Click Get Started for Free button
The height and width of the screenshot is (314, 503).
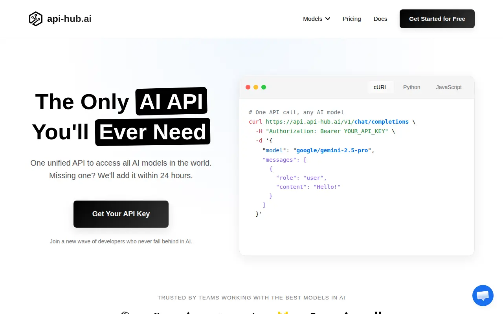tap(437, 19)
